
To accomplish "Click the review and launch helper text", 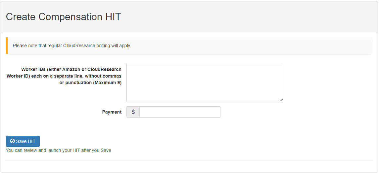I will pos(58,150).
